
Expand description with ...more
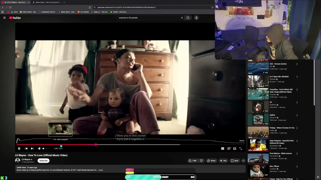coord(100,170)
